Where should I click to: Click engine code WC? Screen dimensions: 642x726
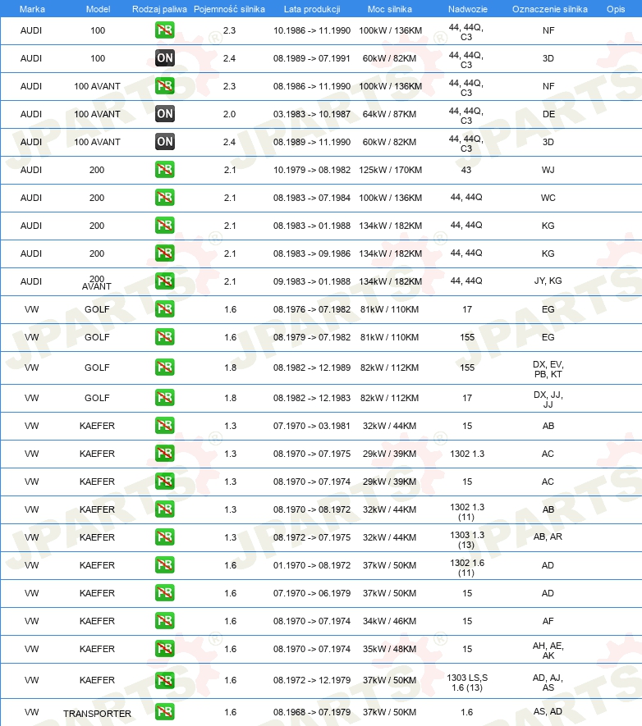(548, 198)
